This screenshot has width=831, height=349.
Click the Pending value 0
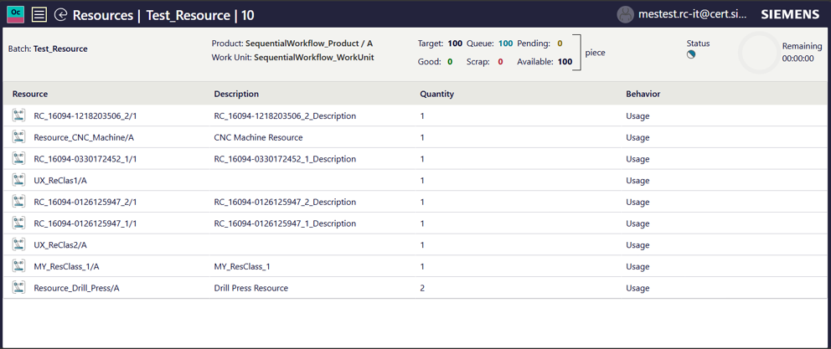(560, 44)
